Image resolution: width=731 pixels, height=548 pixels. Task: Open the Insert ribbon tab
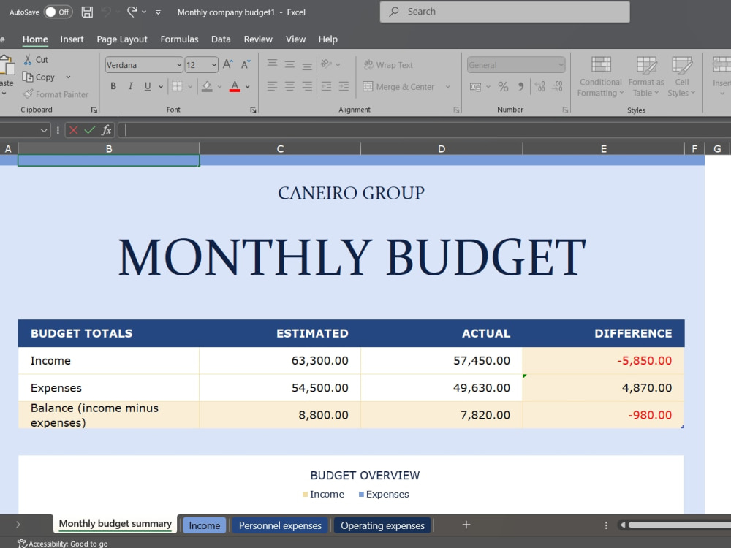point(72,39)
